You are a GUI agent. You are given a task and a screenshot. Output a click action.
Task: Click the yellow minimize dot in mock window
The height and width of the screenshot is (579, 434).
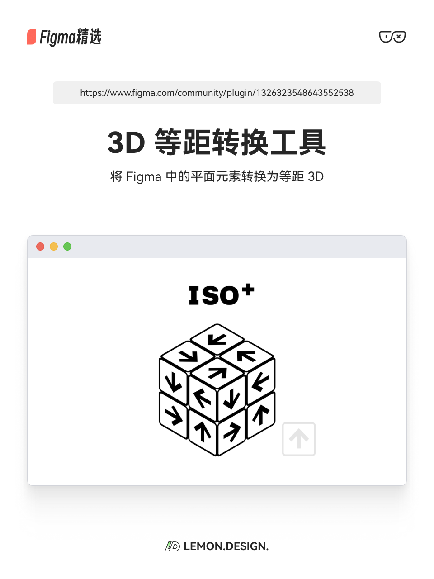tap(54, 247)
